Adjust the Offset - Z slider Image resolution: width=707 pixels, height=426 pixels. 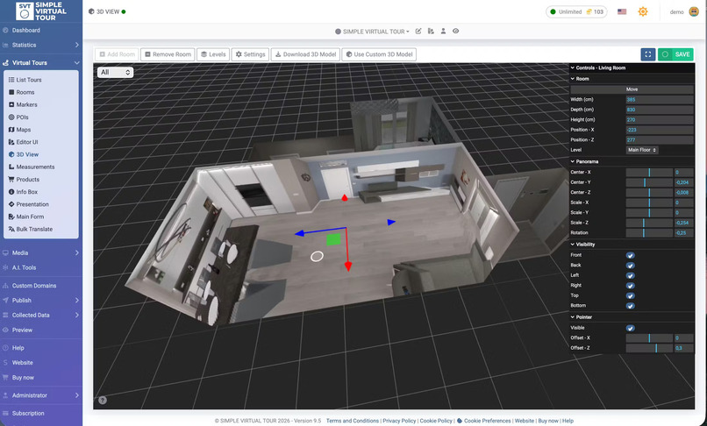(x=649, y=348)
